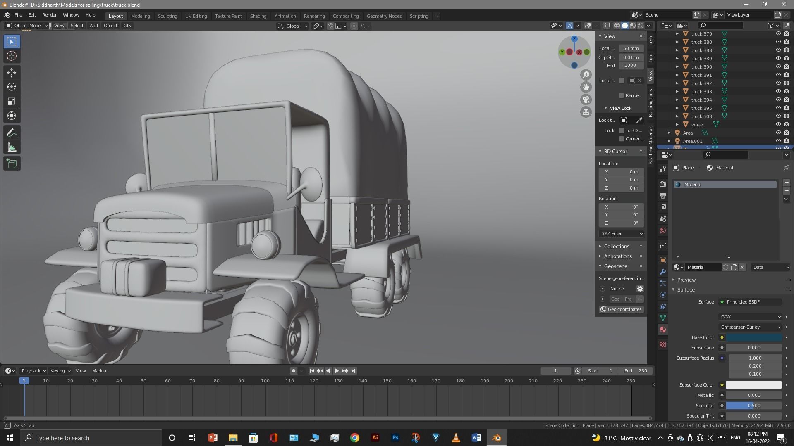Switch to Sculpting workspace tab
This screenshot has height=446, width=794.
click(x=167, y=16)
